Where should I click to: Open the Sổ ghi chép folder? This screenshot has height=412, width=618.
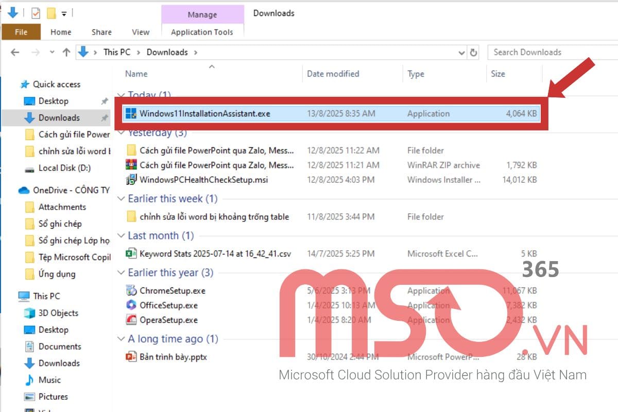pyautogui.click(x=60, y=224)
